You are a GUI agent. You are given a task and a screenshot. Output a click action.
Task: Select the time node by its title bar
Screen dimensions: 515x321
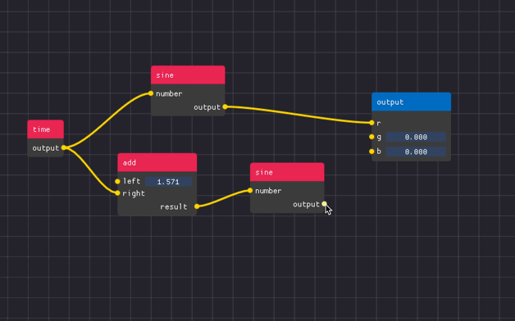(x=45, y=129)
